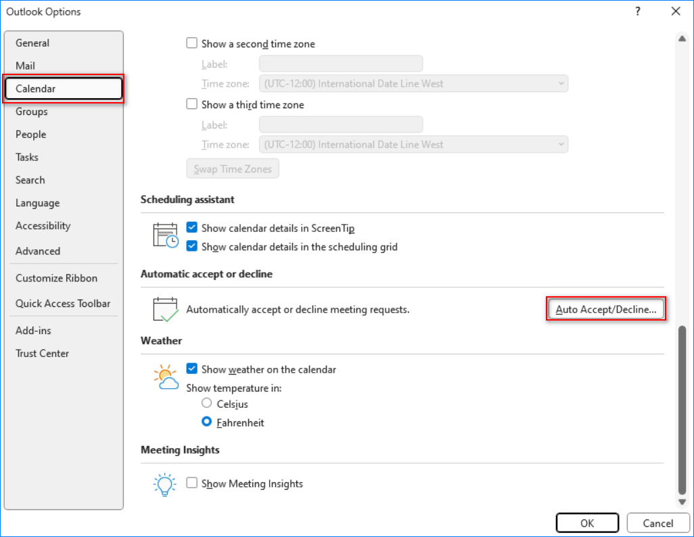Uncheck Show calendar details in ScreenTip
Viewport: 694px width, 537px height.
pos(191,227)
